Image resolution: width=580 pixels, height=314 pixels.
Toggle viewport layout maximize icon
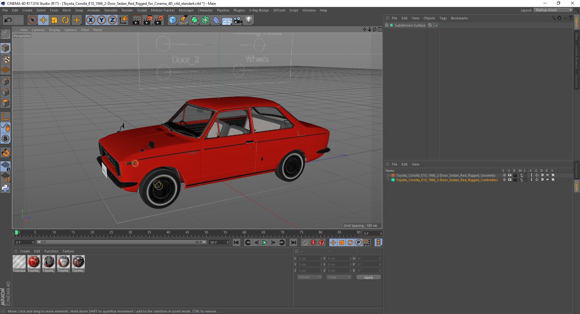click(380, 30)
